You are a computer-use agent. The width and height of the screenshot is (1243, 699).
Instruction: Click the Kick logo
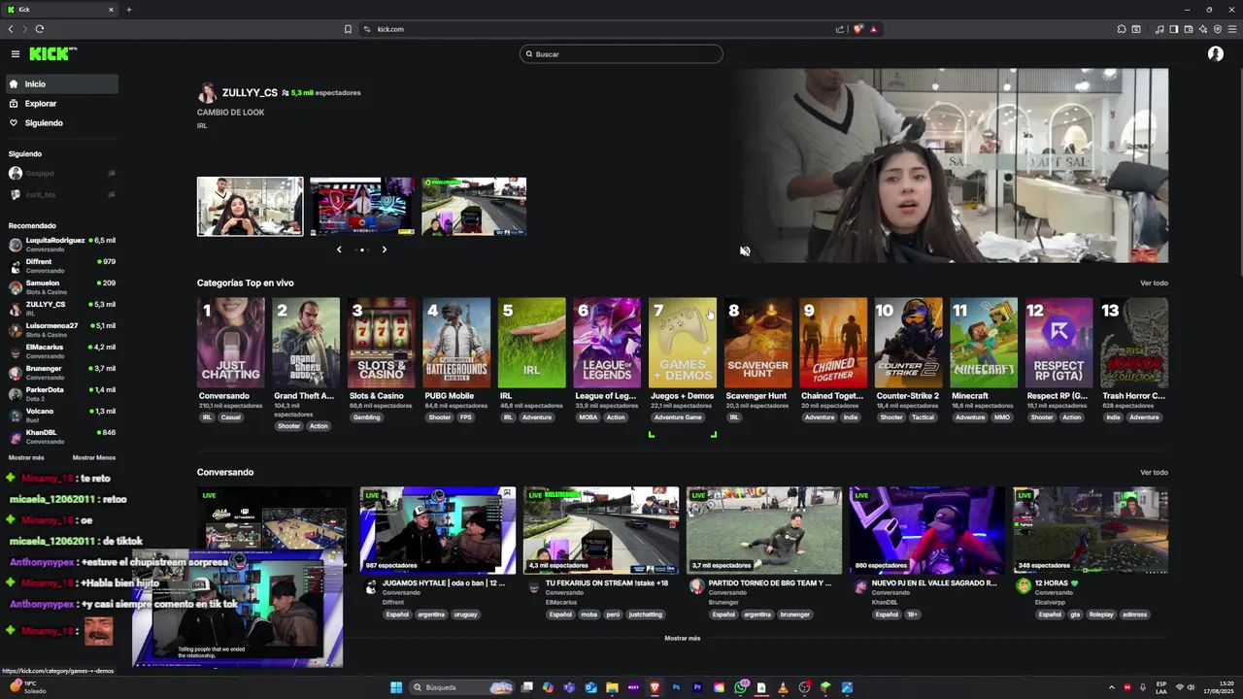point(52,54)
